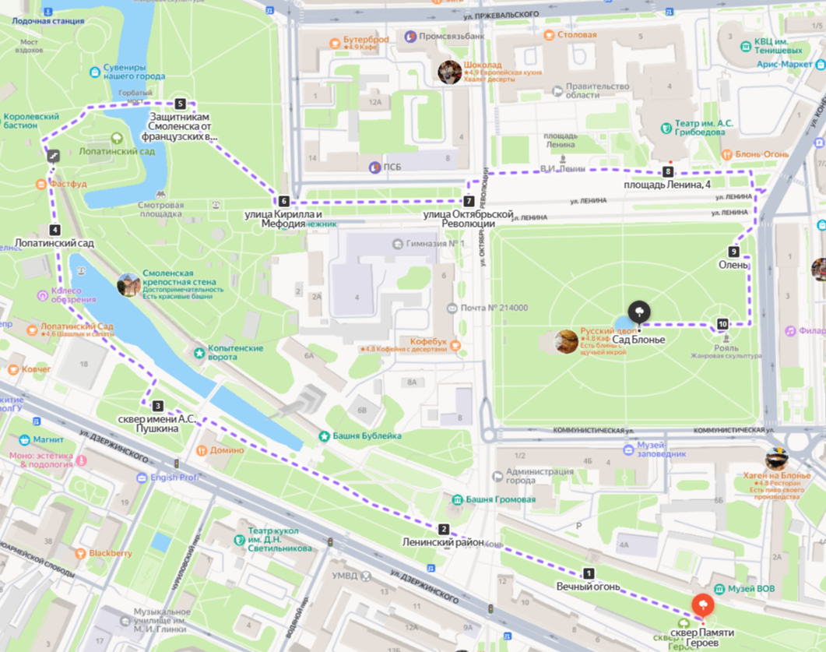
Task: Open Смоленская крепостная стена photo thumbnail
Action: (128, 285)
